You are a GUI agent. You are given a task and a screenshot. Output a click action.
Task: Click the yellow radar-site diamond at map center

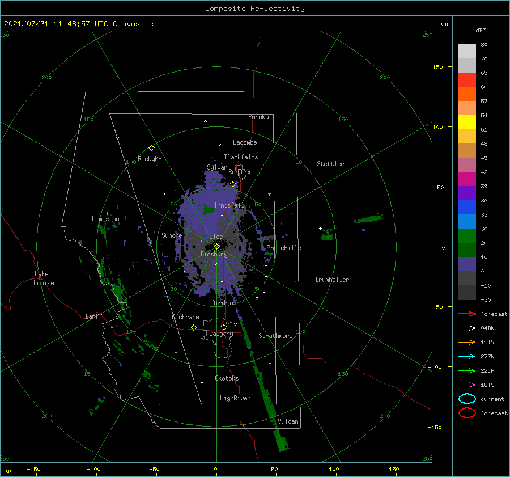216,247
